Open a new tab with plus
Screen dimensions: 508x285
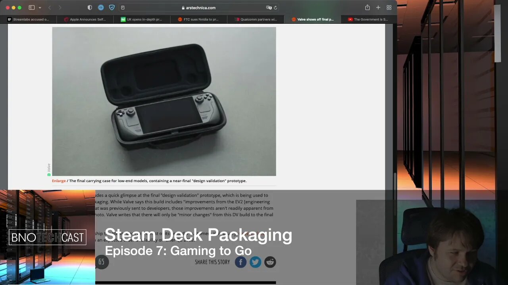tap(378, 8)
